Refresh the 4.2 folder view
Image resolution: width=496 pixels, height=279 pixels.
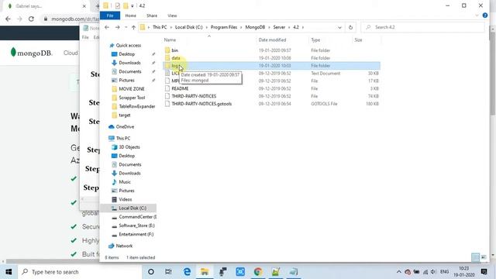point(350,28)
